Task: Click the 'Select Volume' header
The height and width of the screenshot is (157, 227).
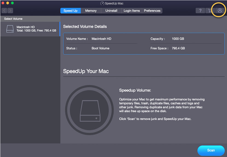Action: click(x=13, y=19)
